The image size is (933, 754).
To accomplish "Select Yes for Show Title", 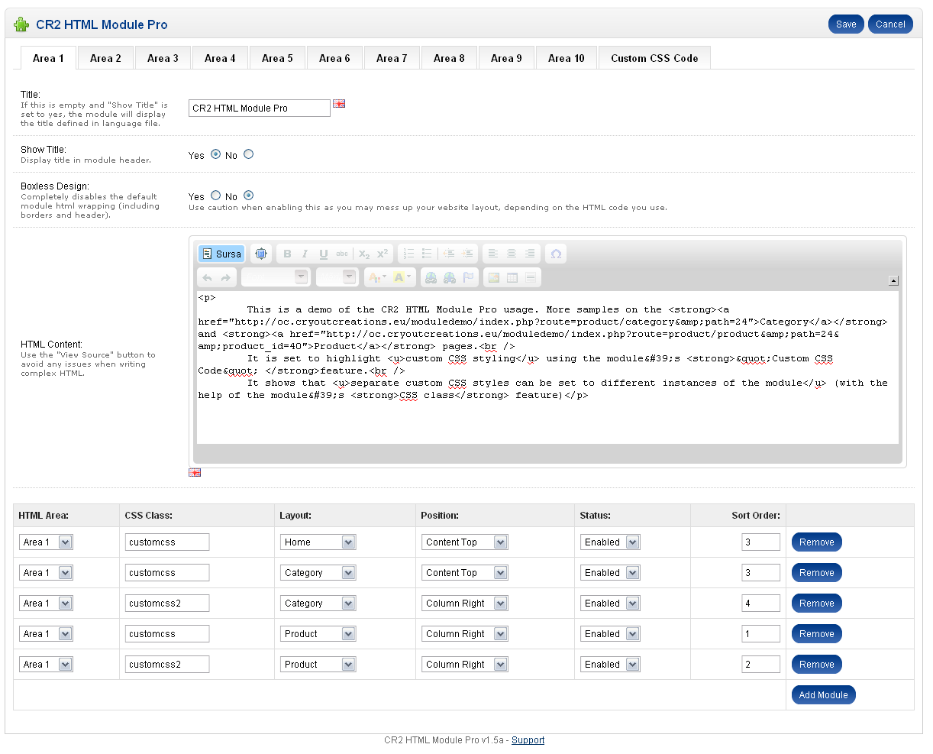I will 215,154.
